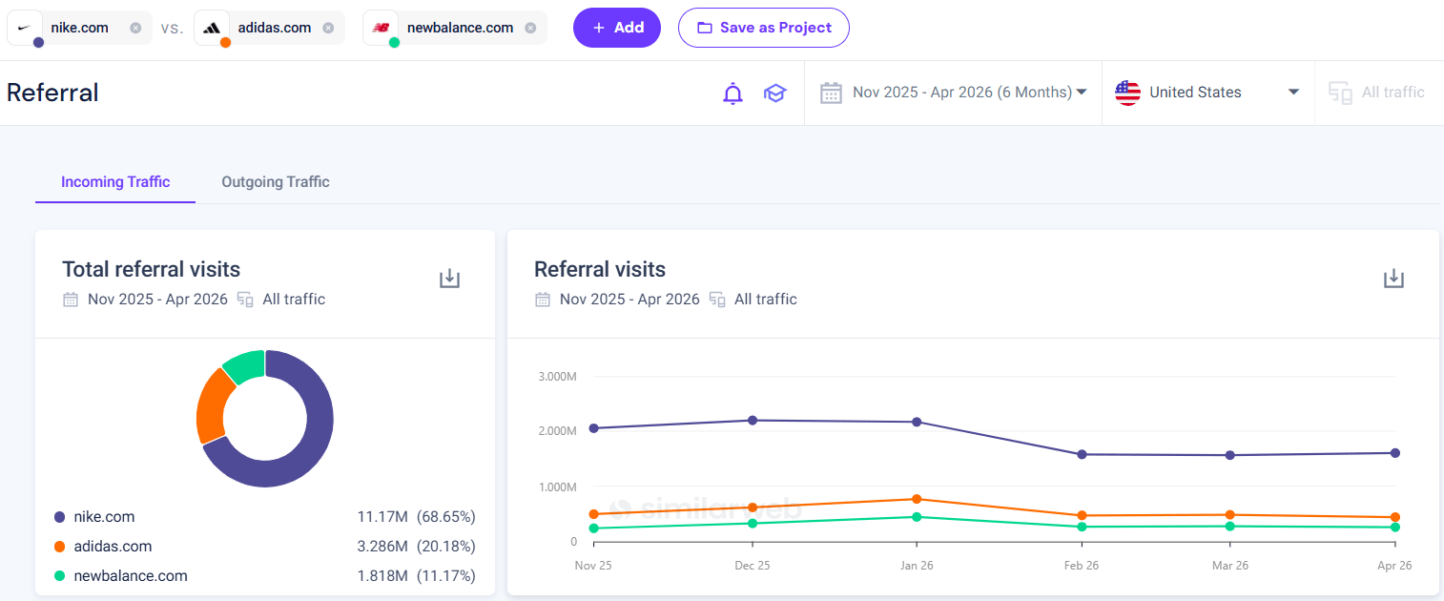This screenshot has height=601, width=1444.
Task: Click the nike.com Dec 25 data point
Action: tap(753, 420)
